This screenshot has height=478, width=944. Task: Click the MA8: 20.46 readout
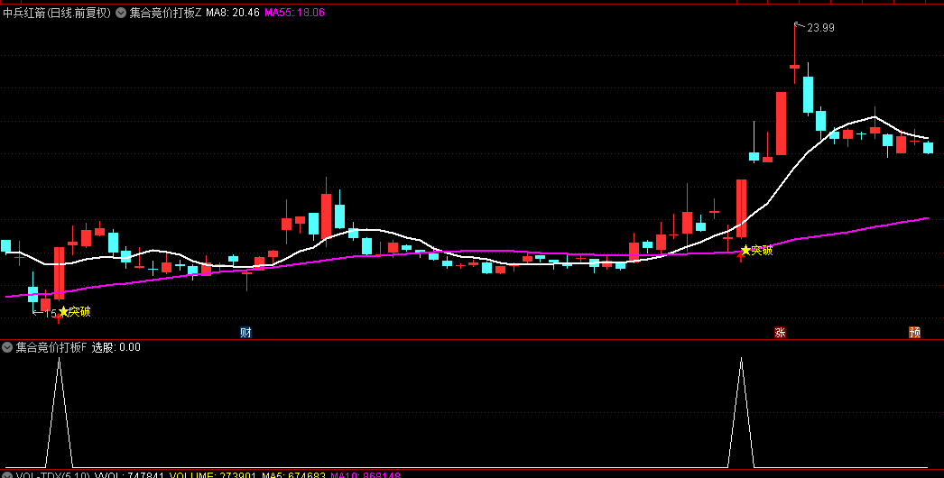233,13
